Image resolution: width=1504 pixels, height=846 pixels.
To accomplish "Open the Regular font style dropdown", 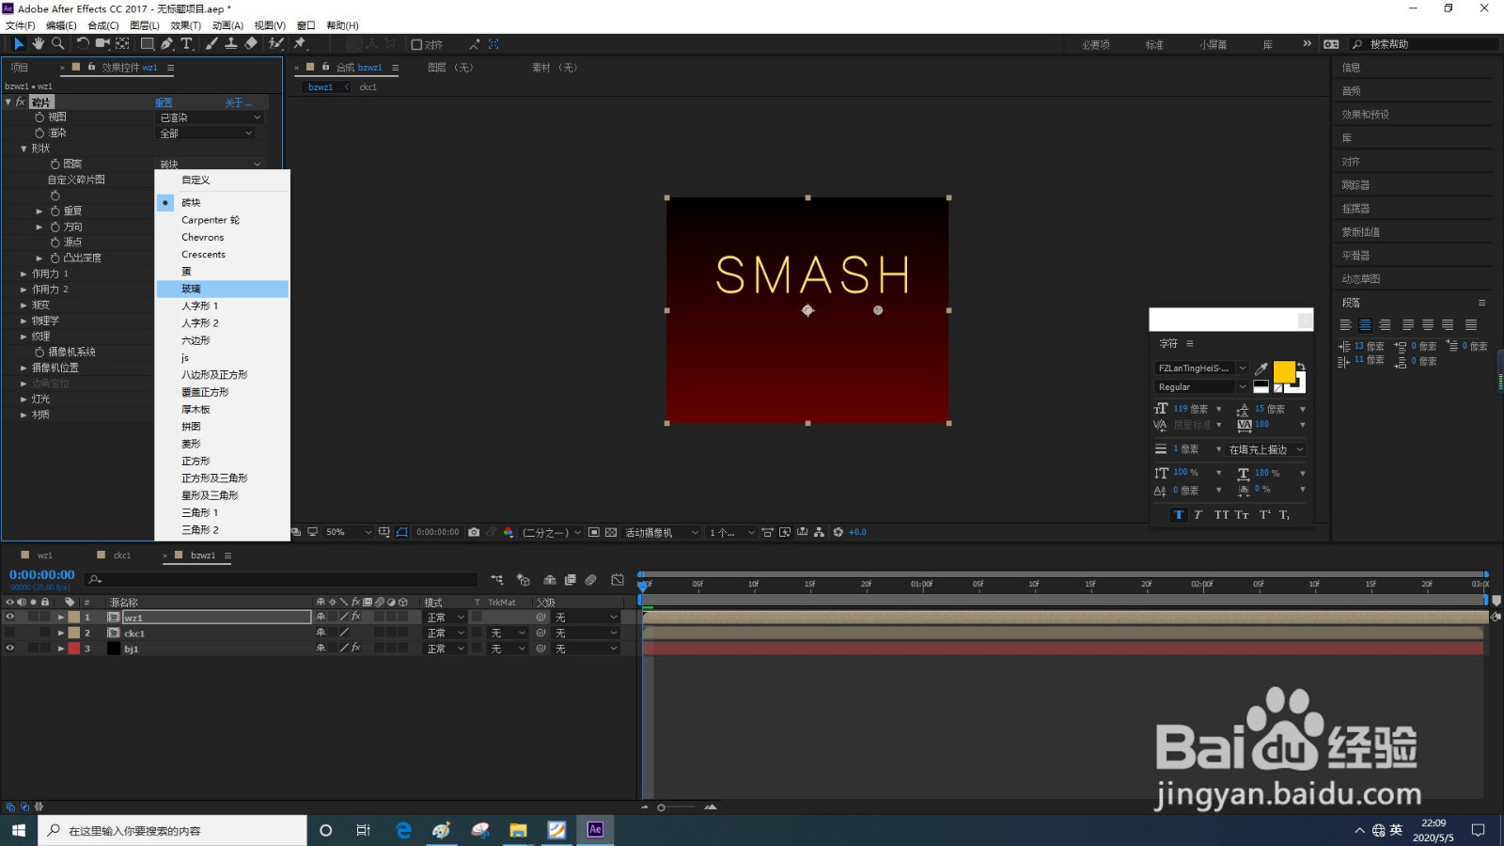I will tap(1200, 387).
